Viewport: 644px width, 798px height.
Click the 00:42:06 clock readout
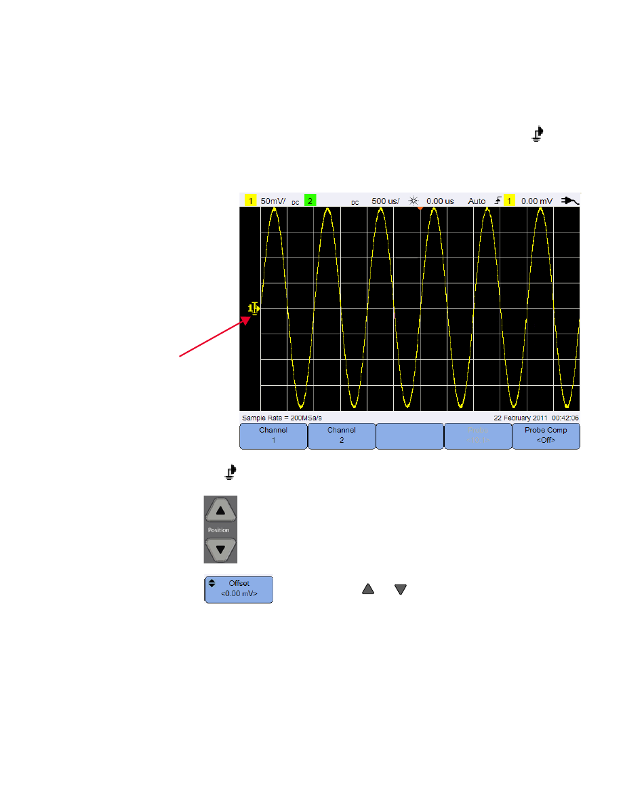(x=565, y=418)
